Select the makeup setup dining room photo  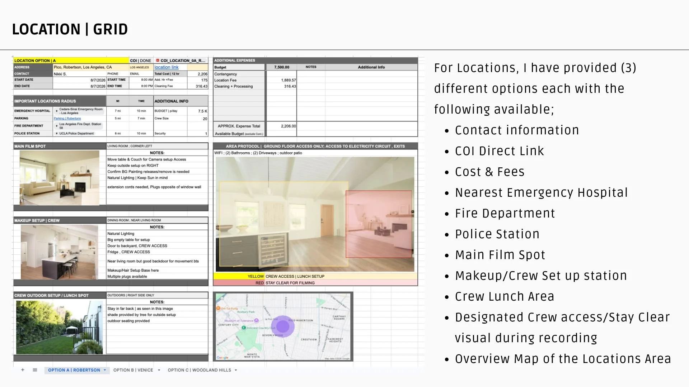click(60, 252)
